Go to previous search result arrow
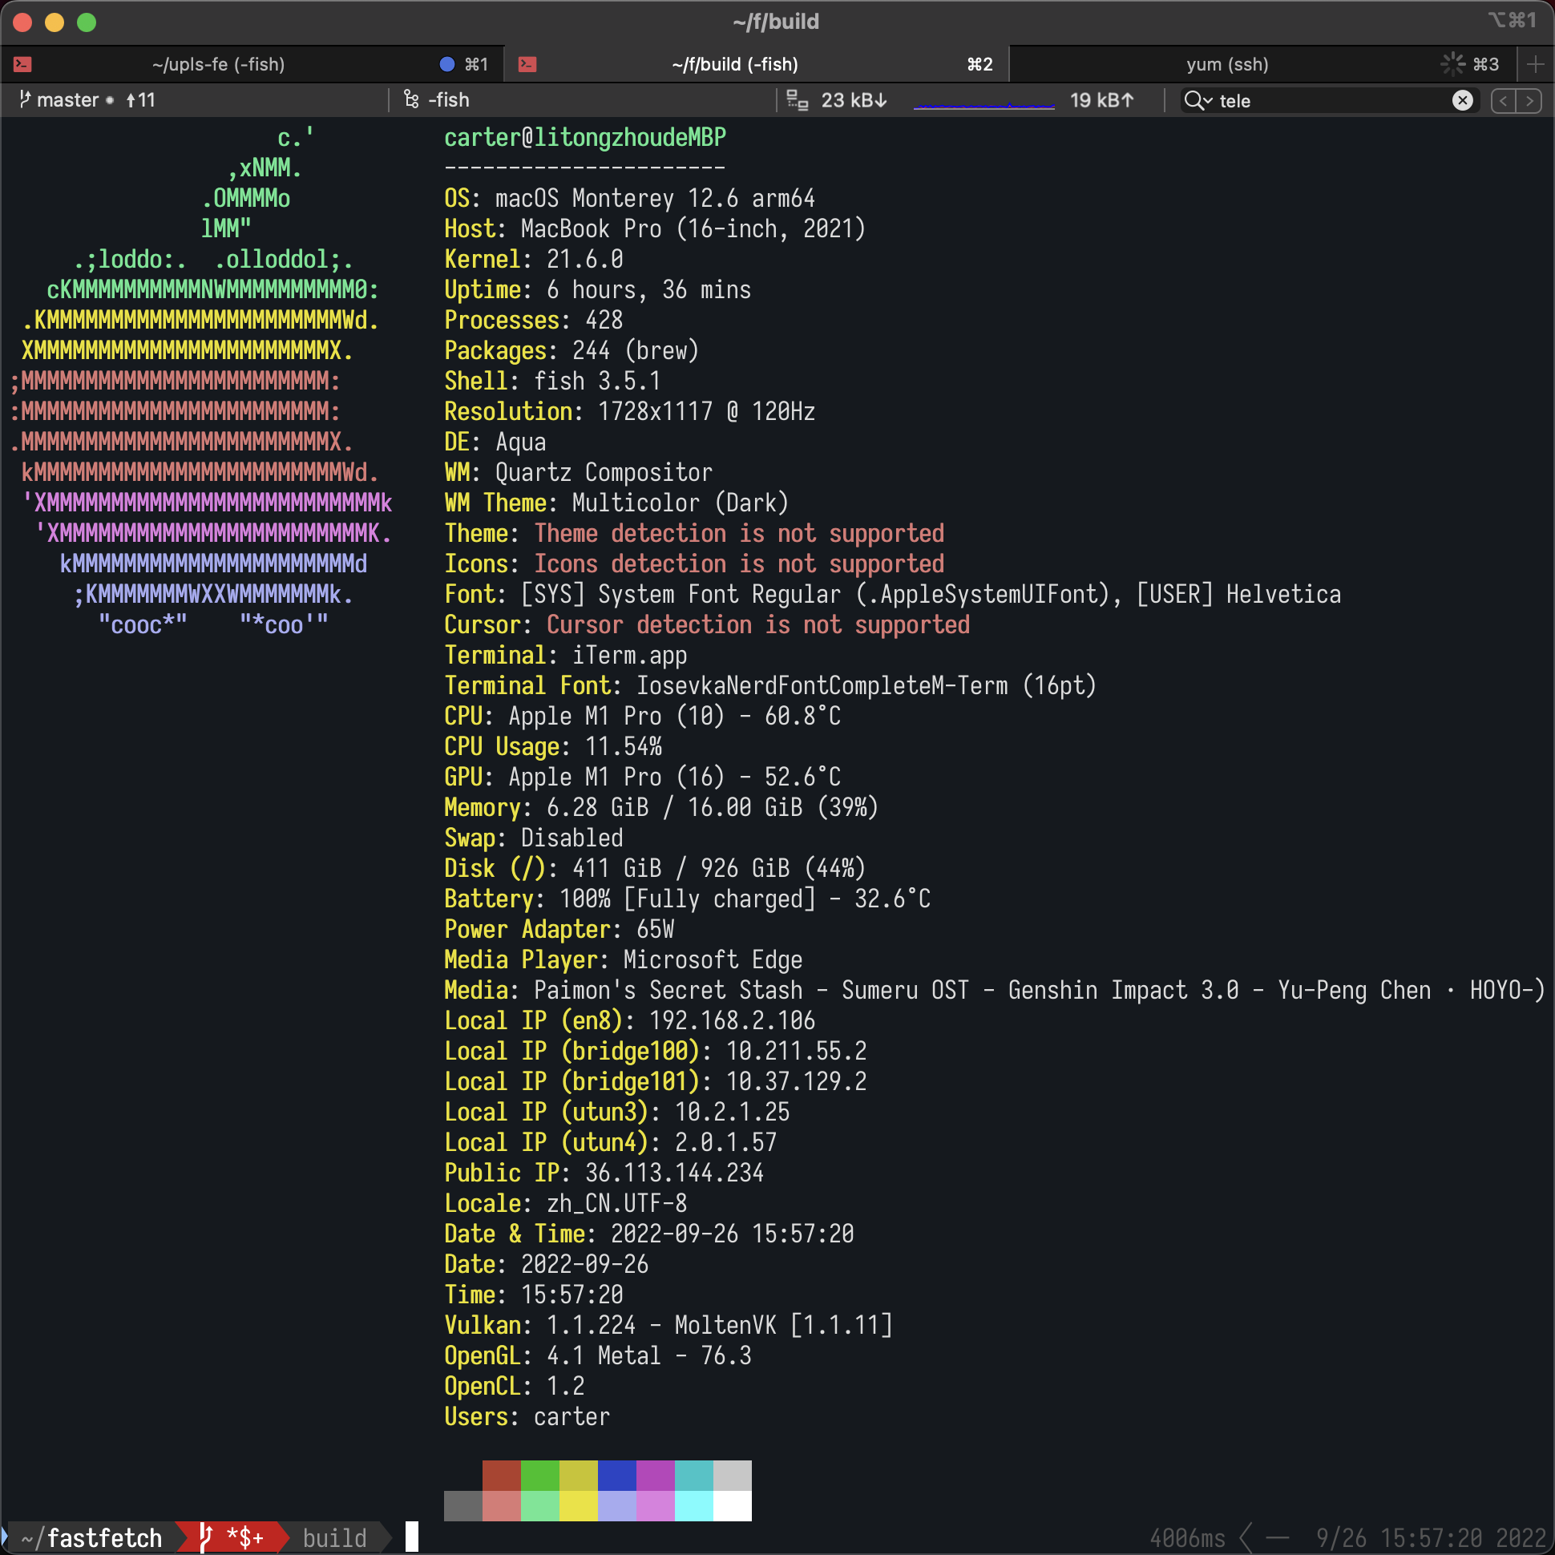The image size is (1555, 1555). [1503, 101]
